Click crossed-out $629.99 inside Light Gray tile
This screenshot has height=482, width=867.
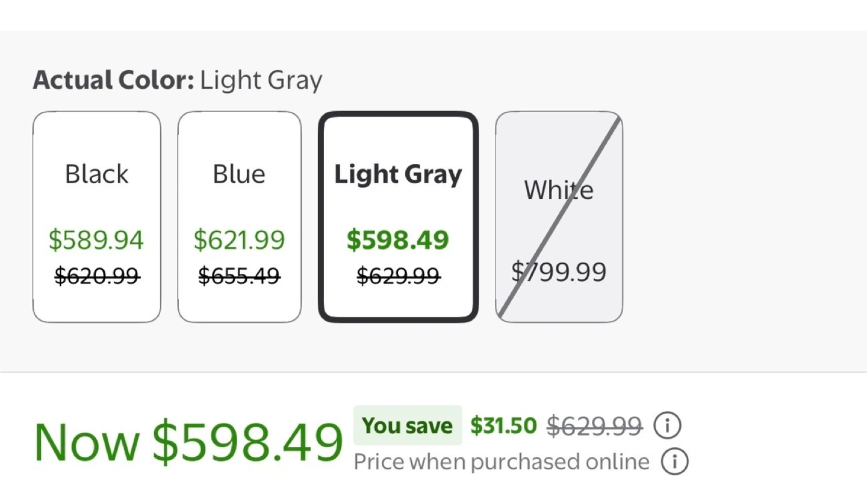pos(398,276)
